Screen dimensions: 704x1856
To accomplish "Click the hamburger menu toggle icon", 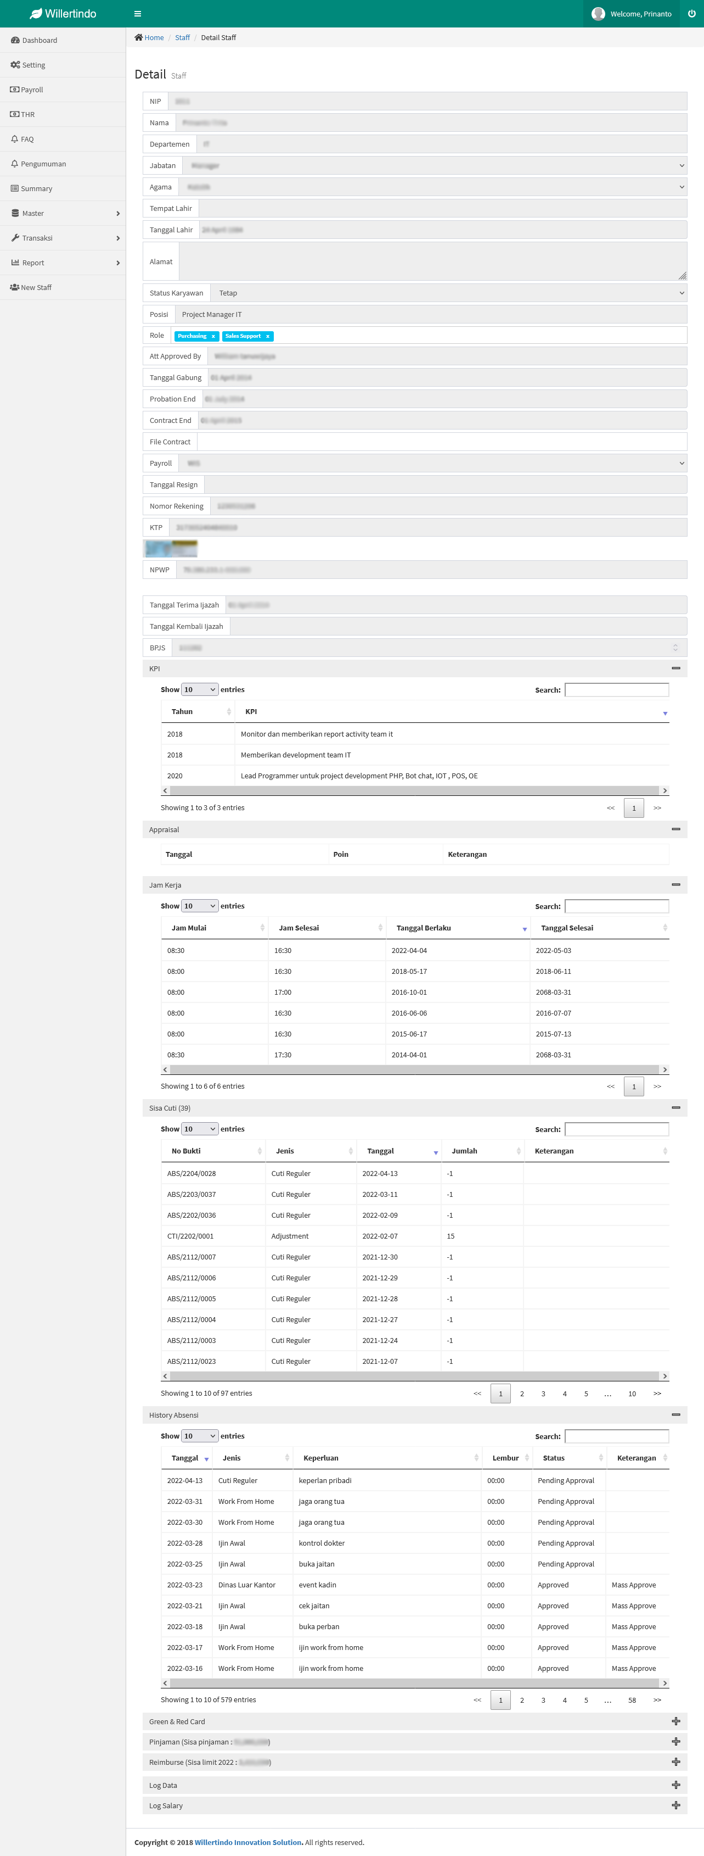I will click(x=138, y=14).
